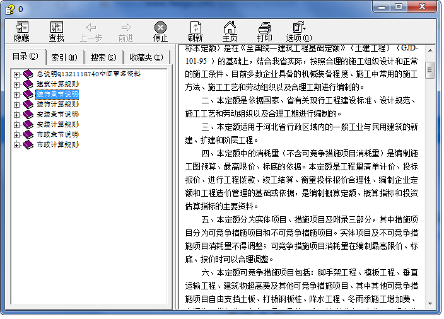Switch to the 收藏夹 (Favorites) tab
Screen dimensions: 444x319
(x=146, y=58)
